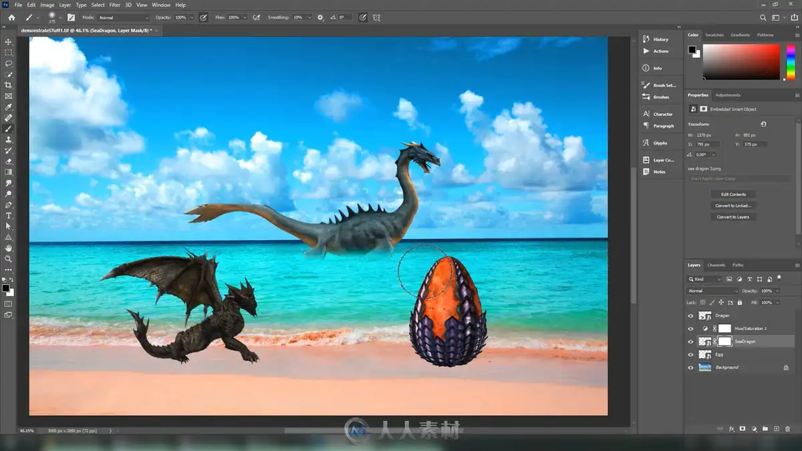This screenshot has width=802, height=451.
Task: Click the foreground color swatch in toolbar
Action: [5, 288]
